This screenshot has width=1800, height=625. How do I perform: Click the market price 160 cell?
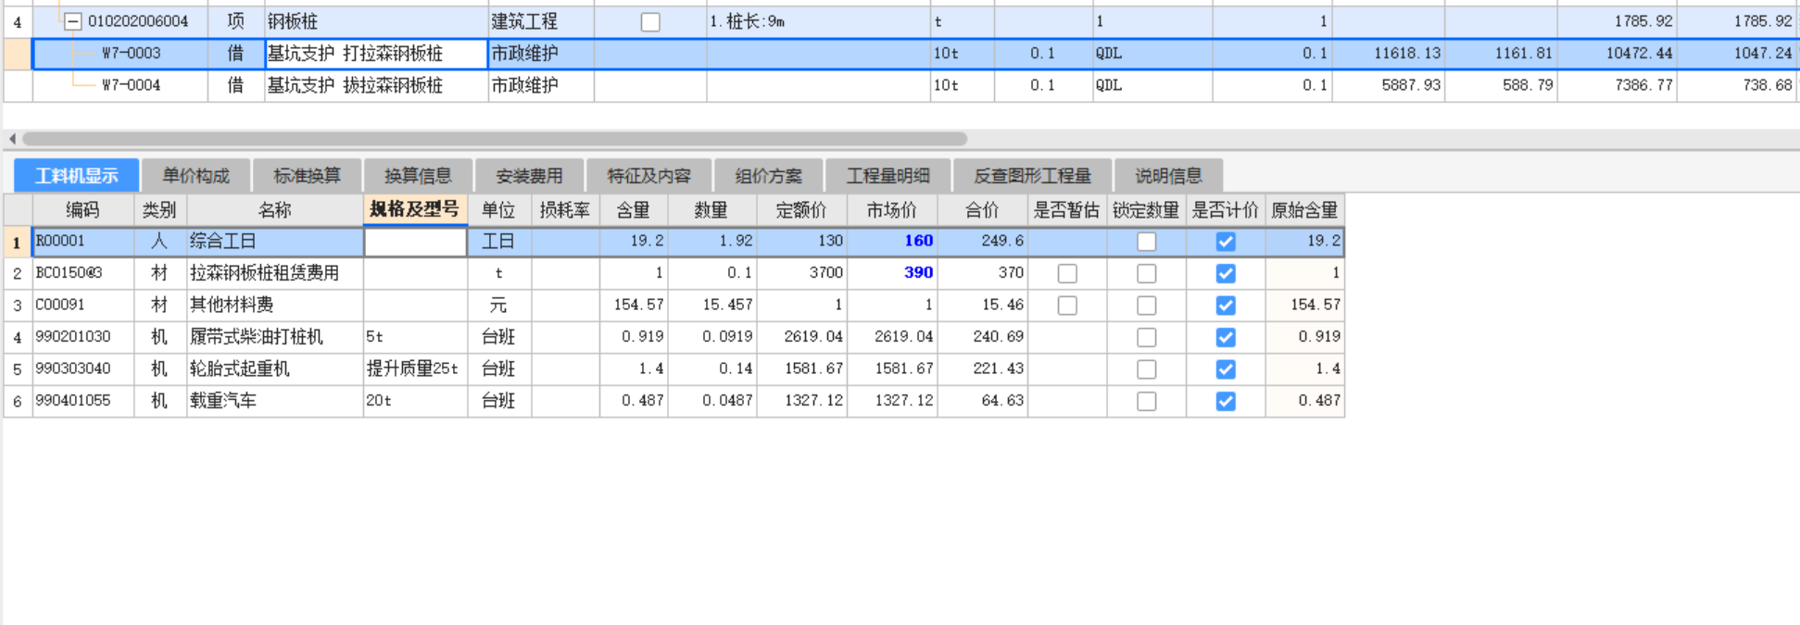click(x=892, y=241)
